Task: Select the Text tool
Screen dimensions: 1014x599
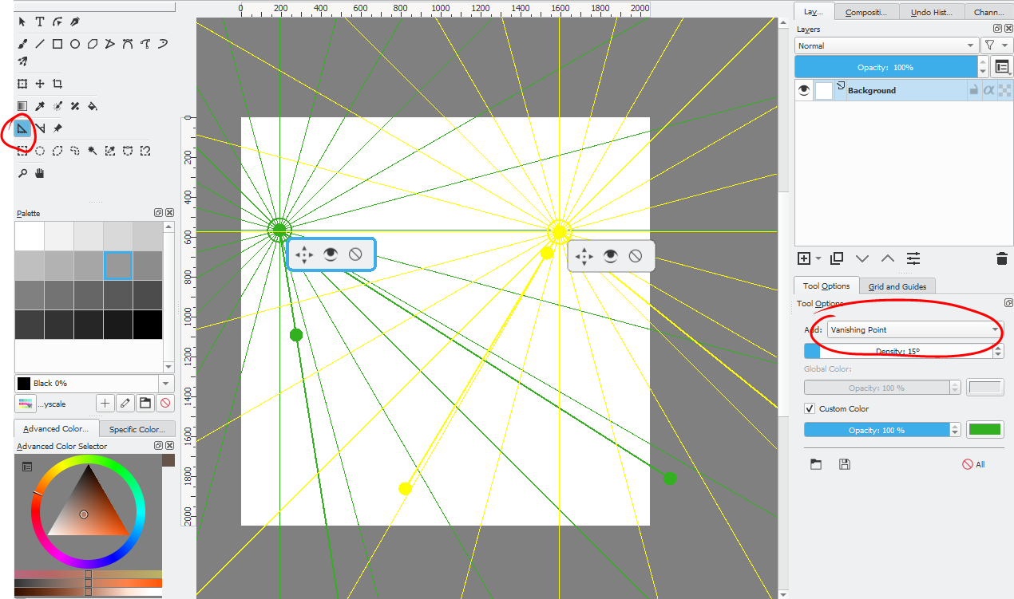Action: point(40,22)
